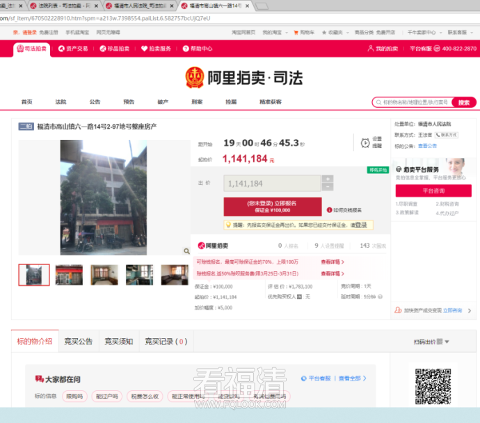Click the arrow beside 立即咨询

click(470, 311)
